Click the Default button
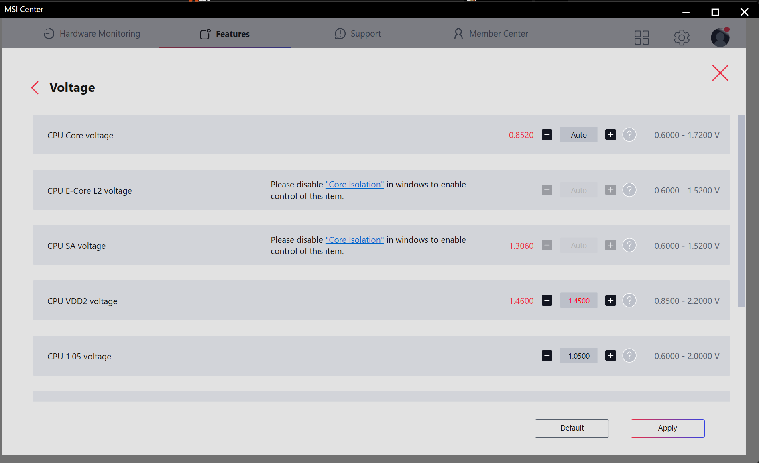This screenshot has height=463, width=759. (x=572, y=428)
